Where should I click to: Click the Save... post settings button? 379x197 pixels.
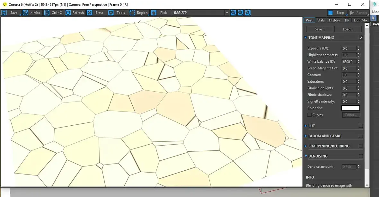click(x=320, y=29)
